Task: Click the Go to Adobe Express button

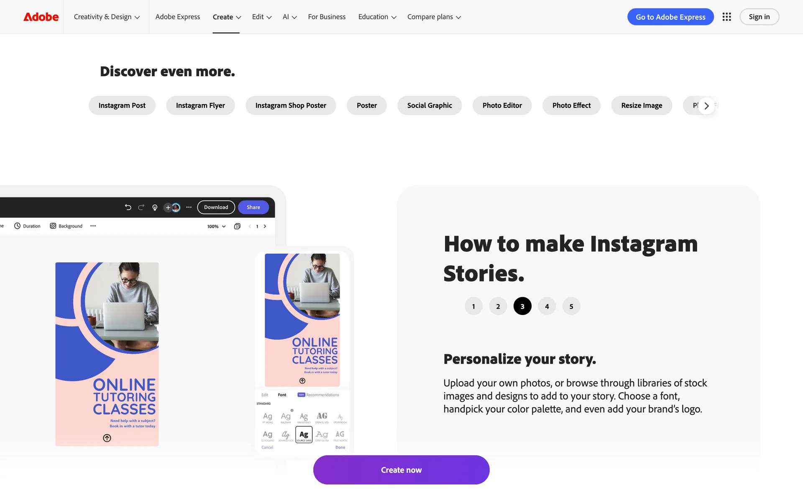Action: [670, 17]
